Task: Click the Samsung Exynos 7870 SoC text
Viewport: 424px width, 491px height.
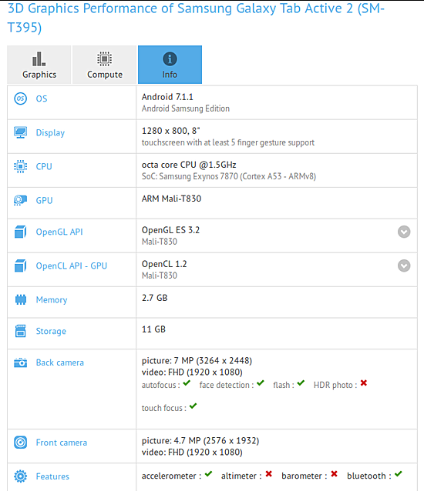Action: tap(229, 176)
